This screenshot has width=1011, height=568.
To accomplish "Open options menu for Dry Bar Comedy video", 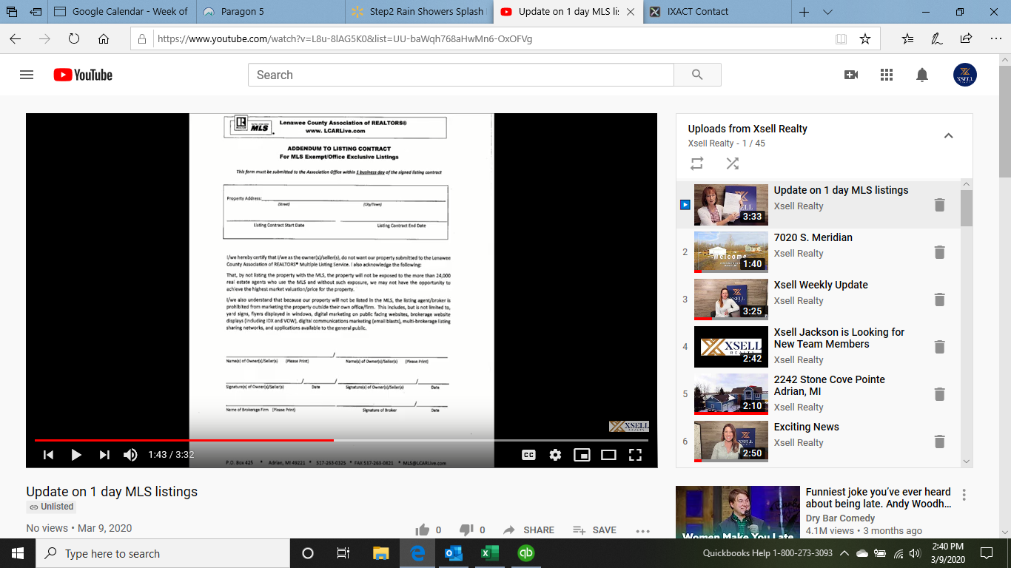I will coord(964,495).
